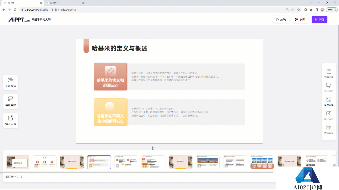Click the site lock icon in address bar
The height and width of the screenshot is (190, 339).
[x=22, y=10]
